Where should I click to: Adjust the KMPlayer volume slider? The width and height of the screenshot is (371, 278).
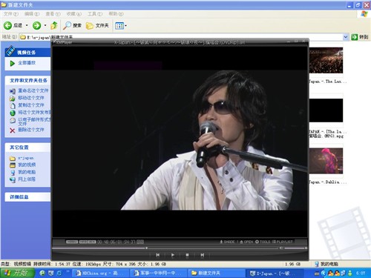point(295,248)
